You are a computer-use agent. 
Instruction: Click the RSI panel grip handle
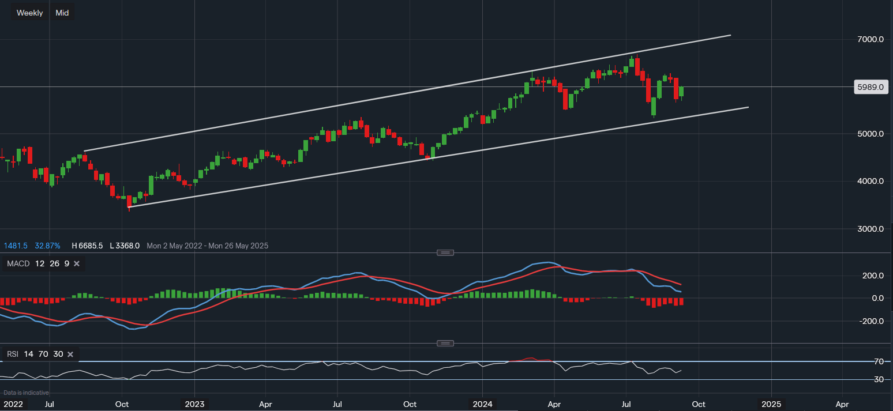tap(445, 343)
